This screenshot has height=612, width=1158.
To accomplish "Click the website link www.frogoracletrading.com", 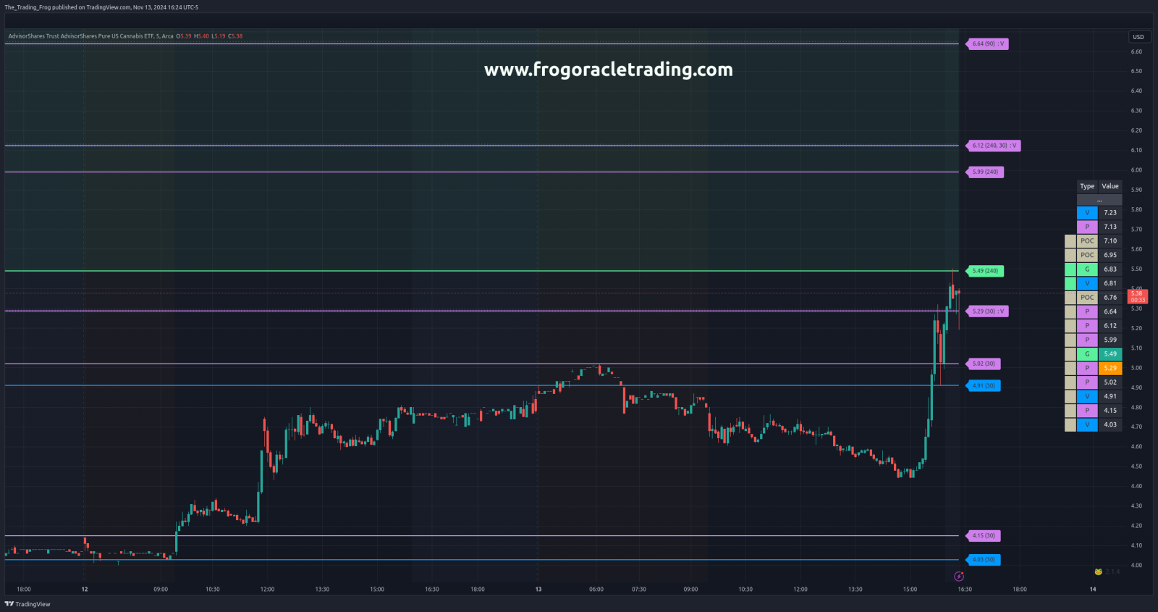I will pyautogui.click(x=608, y=70).
